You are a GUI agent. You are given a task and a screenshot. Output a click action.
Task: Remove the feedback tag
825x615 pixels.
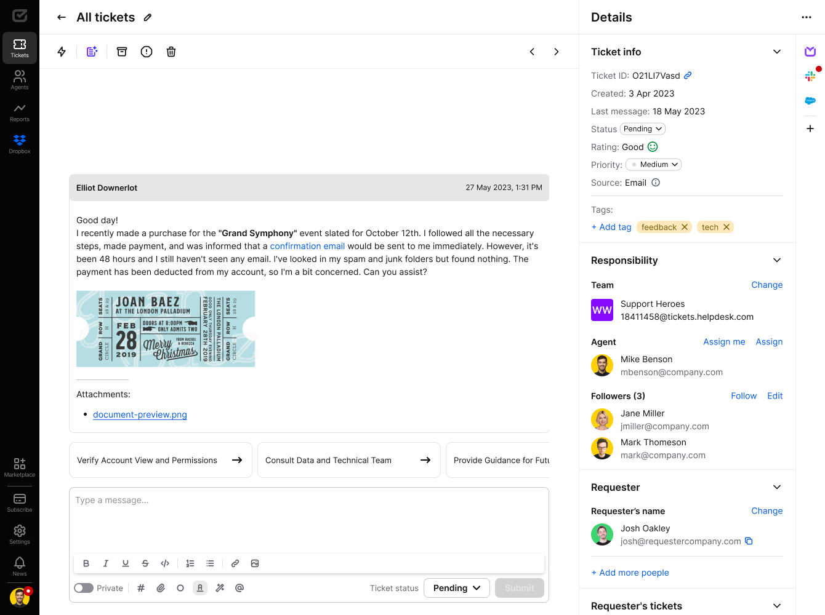[x=685, y=227]
